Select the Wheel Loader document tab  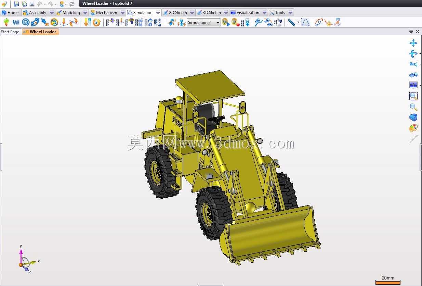click(x=40, y=32)
